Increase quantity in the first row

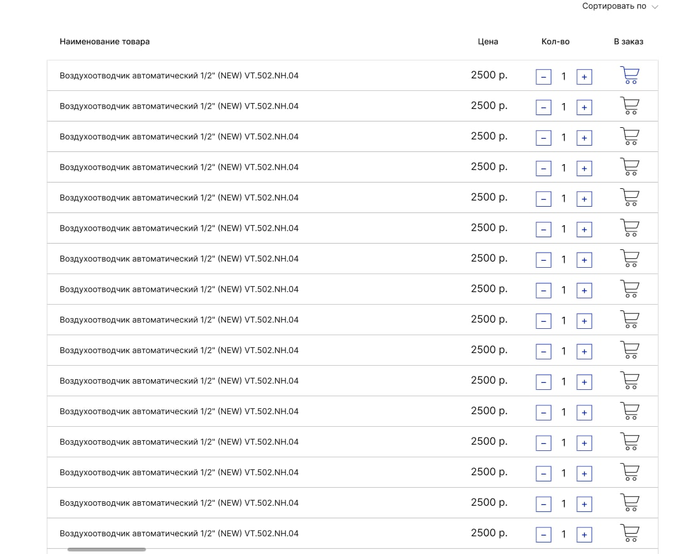click(x=584, y=77)
